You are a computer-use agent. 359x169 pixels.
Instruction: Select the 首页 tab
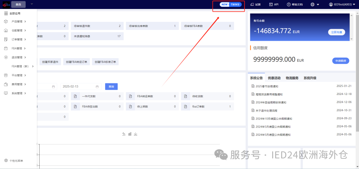(18, 4)
